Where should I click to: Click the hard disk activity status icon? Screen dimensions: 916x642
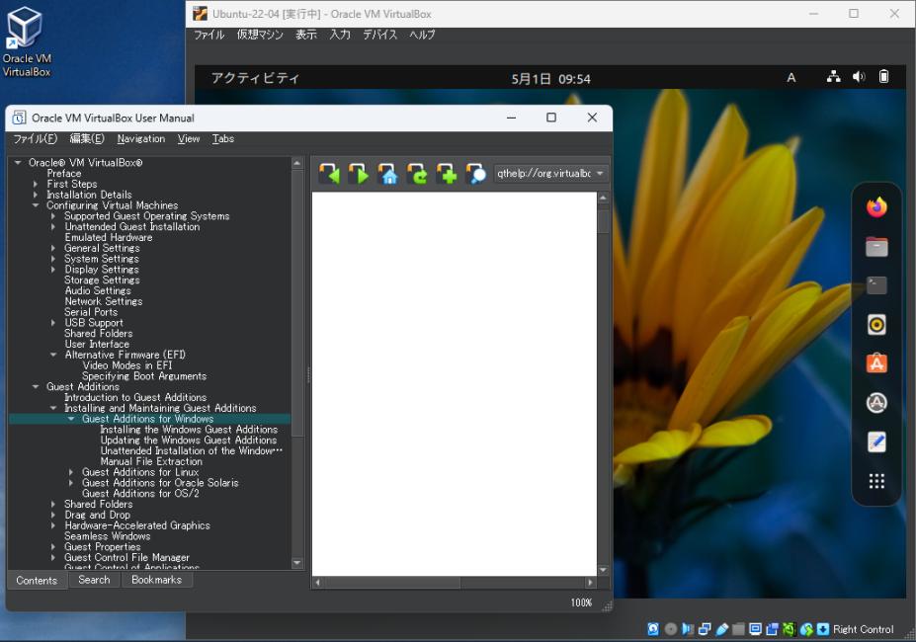pos(653,629)
